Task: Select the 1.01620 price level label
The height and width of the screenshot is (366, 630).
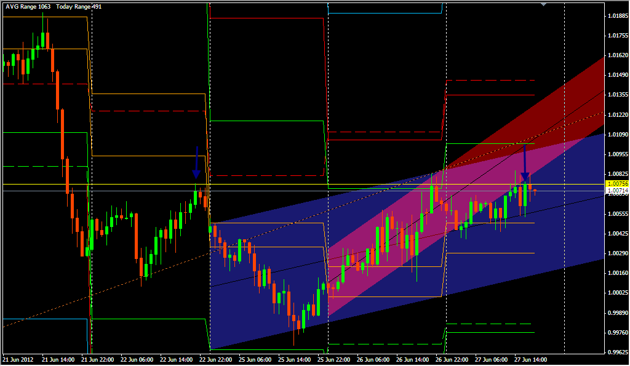Action: point(618,55)
